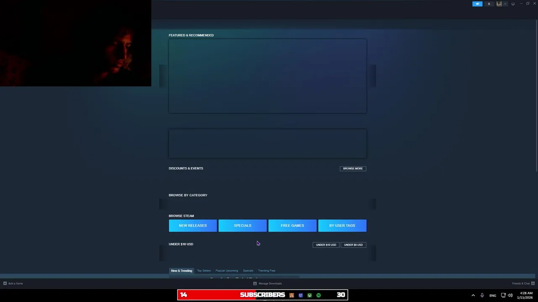The image size is (538, 302).
Task: Show hidden system tray icons
Action: pyautogui.click(x=473, y=295)
